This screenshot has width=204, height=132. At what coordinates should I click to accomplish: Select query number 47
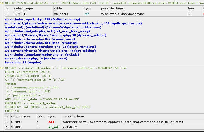(x=2, y=68)
